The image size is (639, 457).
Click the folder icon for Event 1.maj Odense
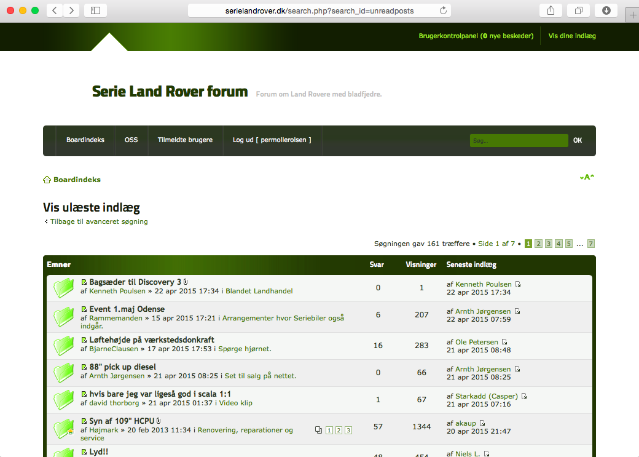[63, 317]
